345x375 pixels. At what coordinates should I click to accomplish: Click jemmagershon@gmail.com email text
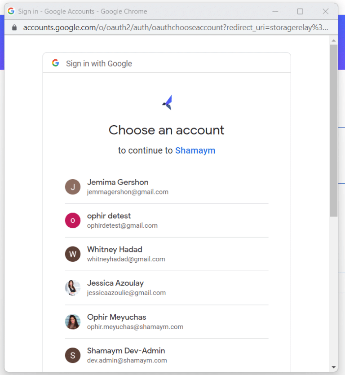coord(128,192)
